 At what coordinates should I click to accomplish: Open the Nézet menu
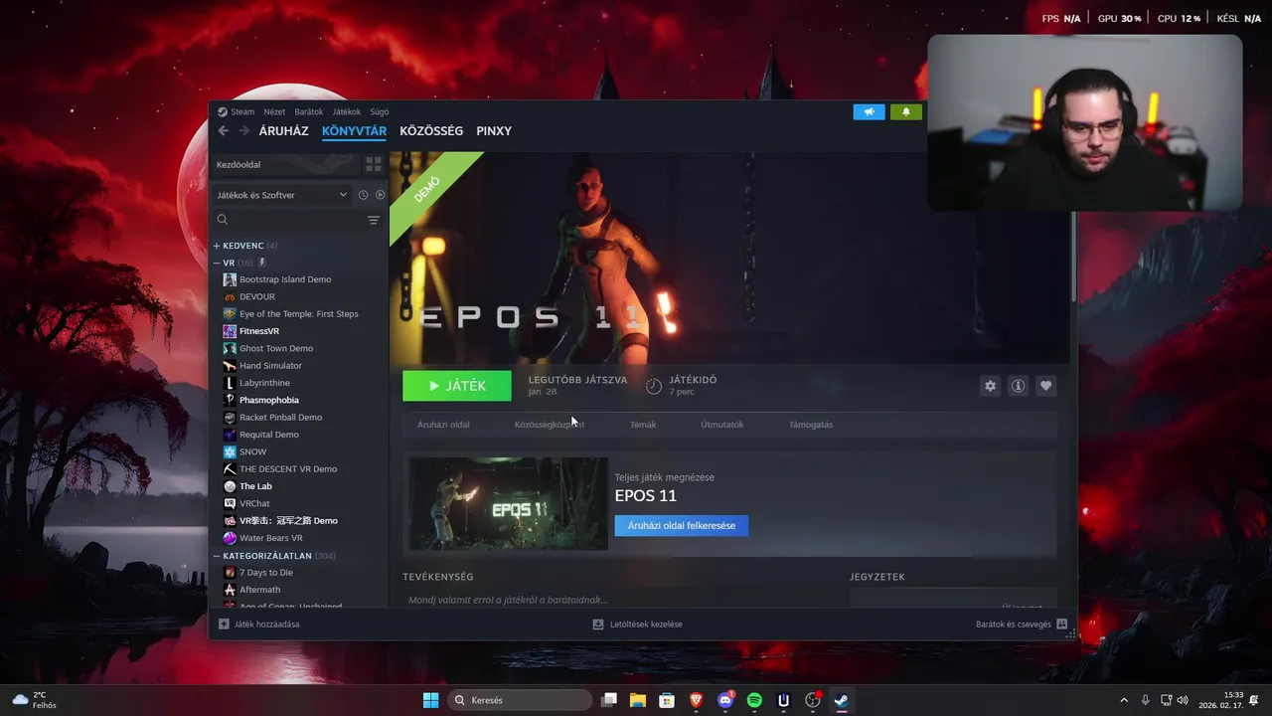click(x=274, y=111)
